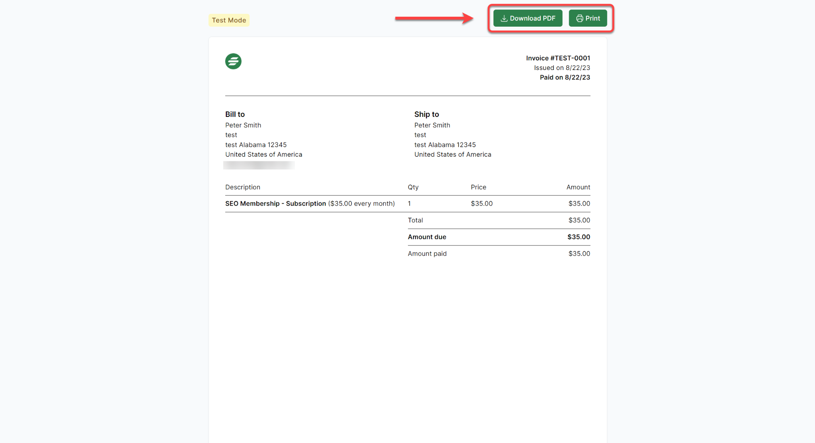
Task: Click the Ship to heading
Action: coord(427,114)
